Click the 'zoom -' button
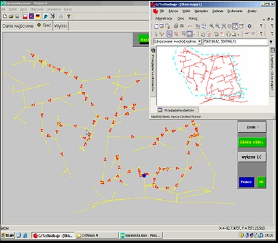The width and height of the screenshot is (278, 243). pyautogui.click(x=252, y=127)
